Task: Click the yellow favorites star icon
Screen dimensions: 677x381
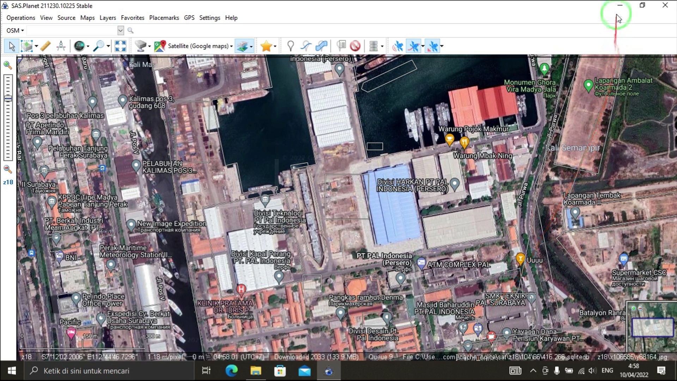Action: pos(266,46)
